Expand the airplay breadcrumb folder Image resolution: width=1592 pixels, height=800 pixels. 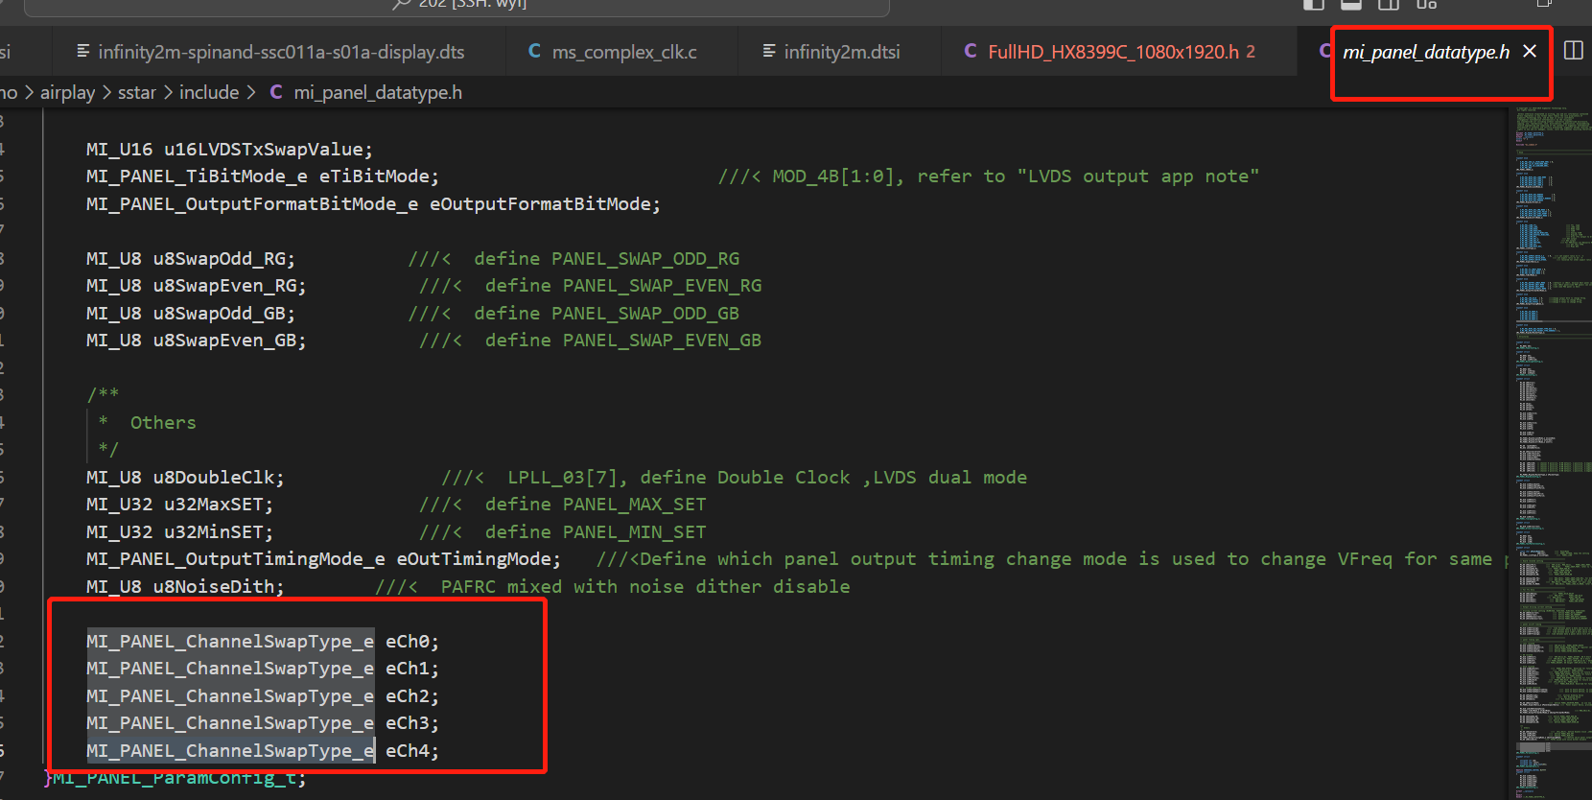(x=67, y=92)
